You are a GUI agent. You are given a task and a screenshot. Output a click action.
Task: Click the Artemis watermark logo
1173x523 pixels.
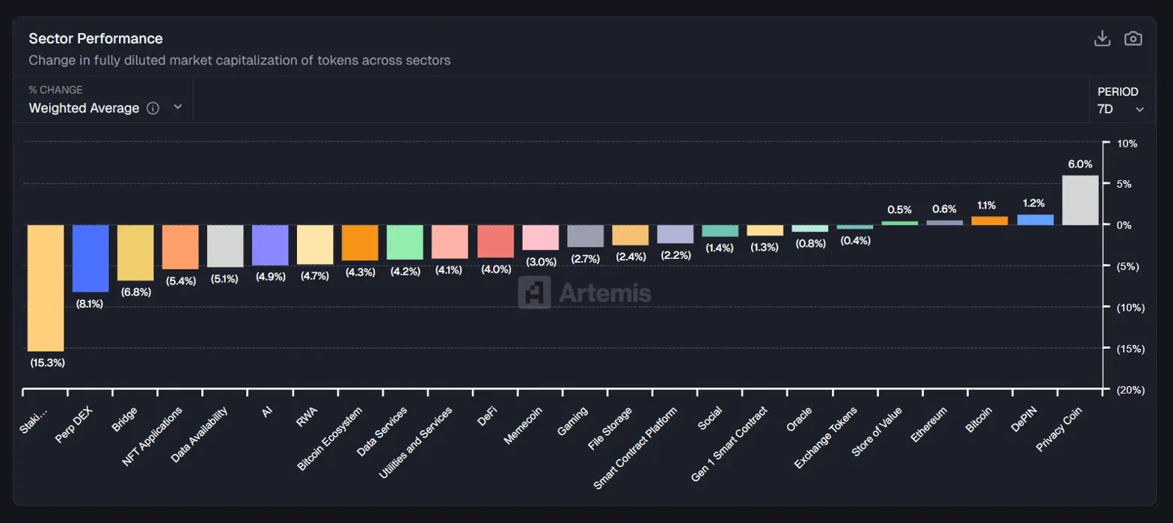[x=584, y=293]
